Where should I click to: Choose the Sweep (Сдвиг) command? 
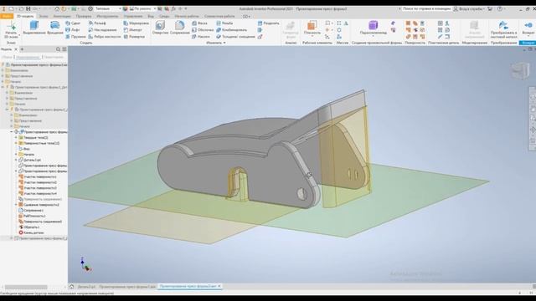tap(73, 23)
